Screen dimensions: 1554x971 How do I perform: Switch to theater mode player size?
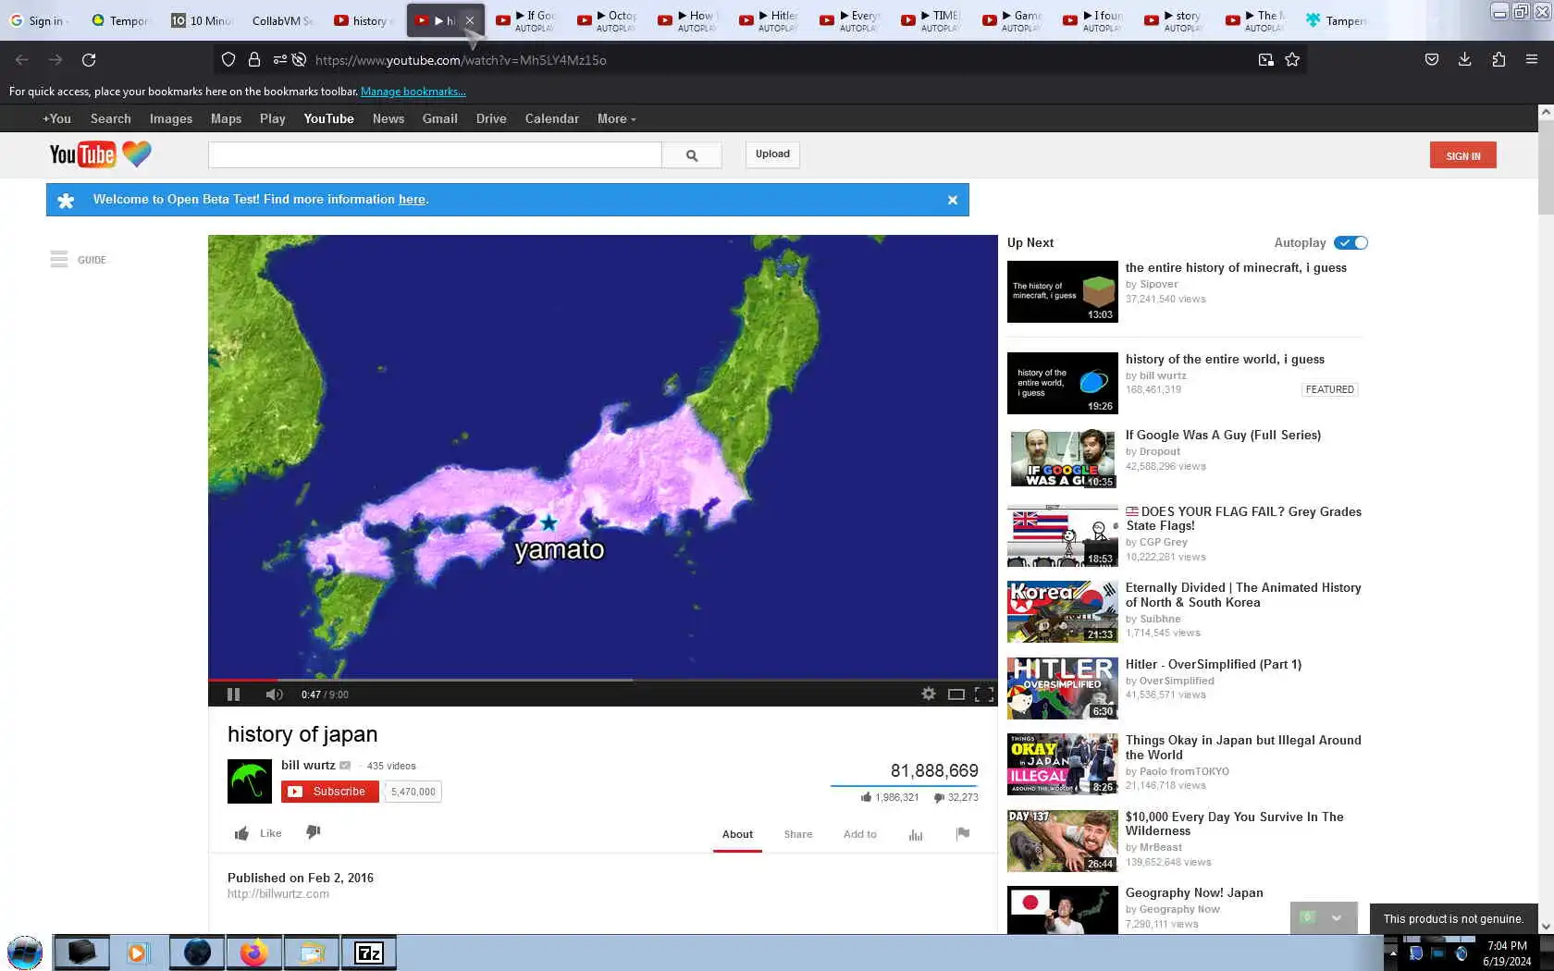pos(956,694)
